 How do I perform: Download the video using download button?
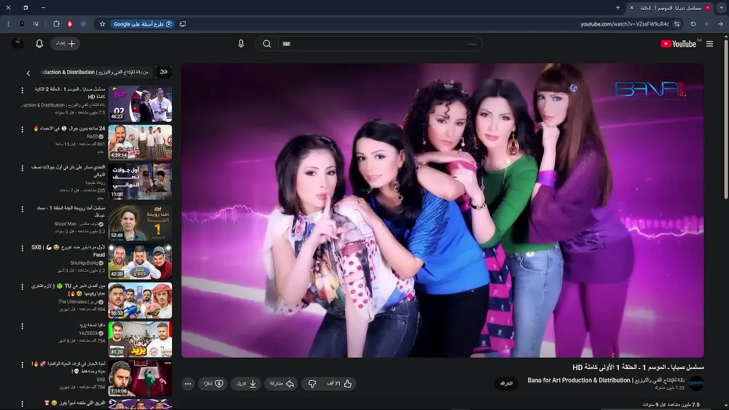coord(247,384)
